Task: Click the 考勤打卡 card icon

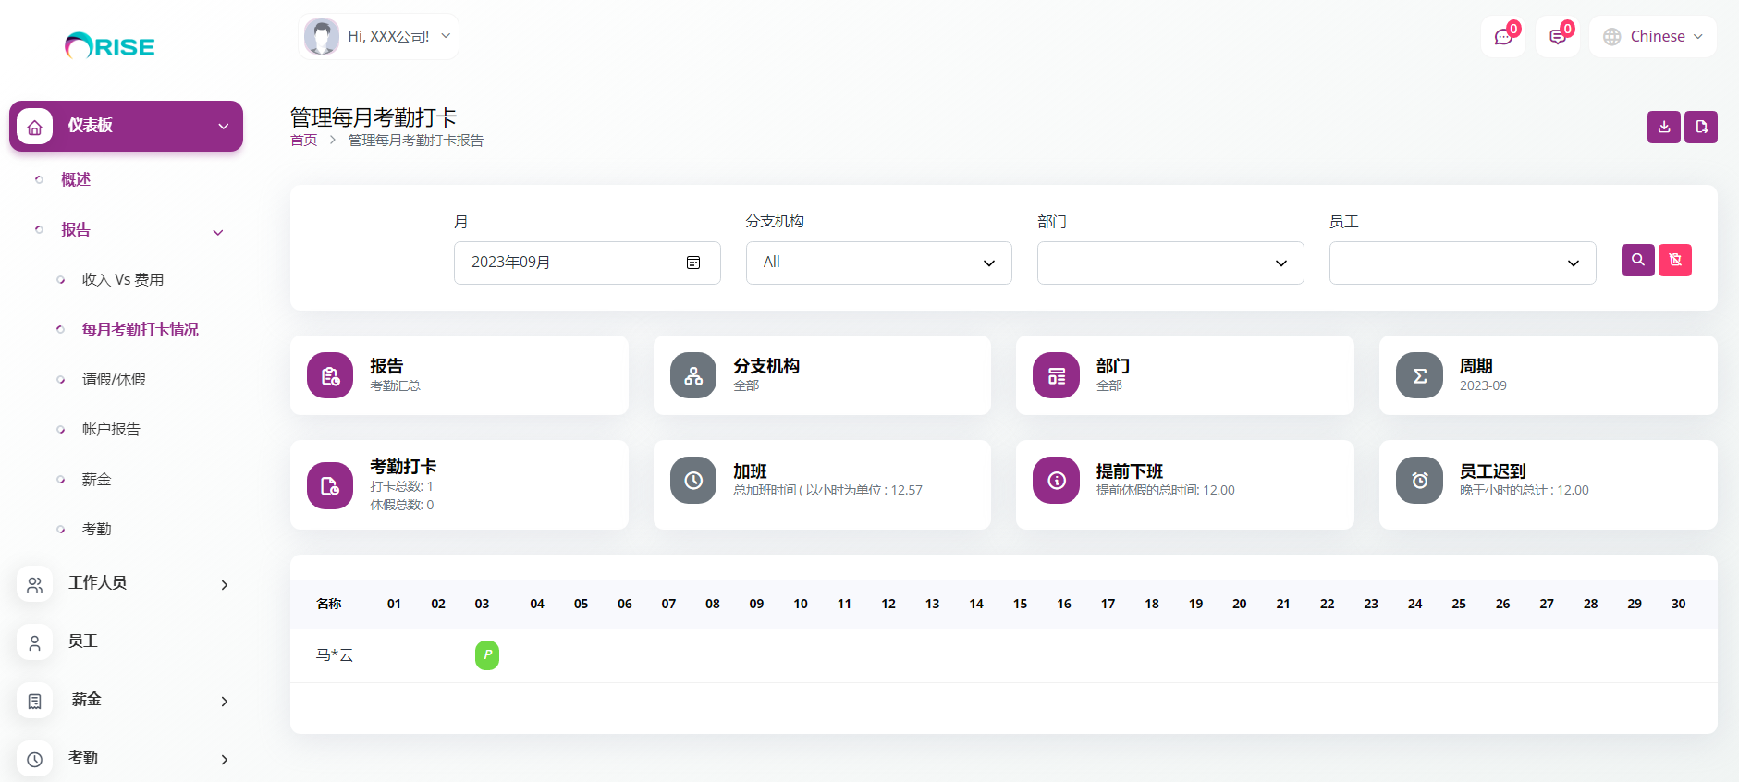Action: coord(330,486)
